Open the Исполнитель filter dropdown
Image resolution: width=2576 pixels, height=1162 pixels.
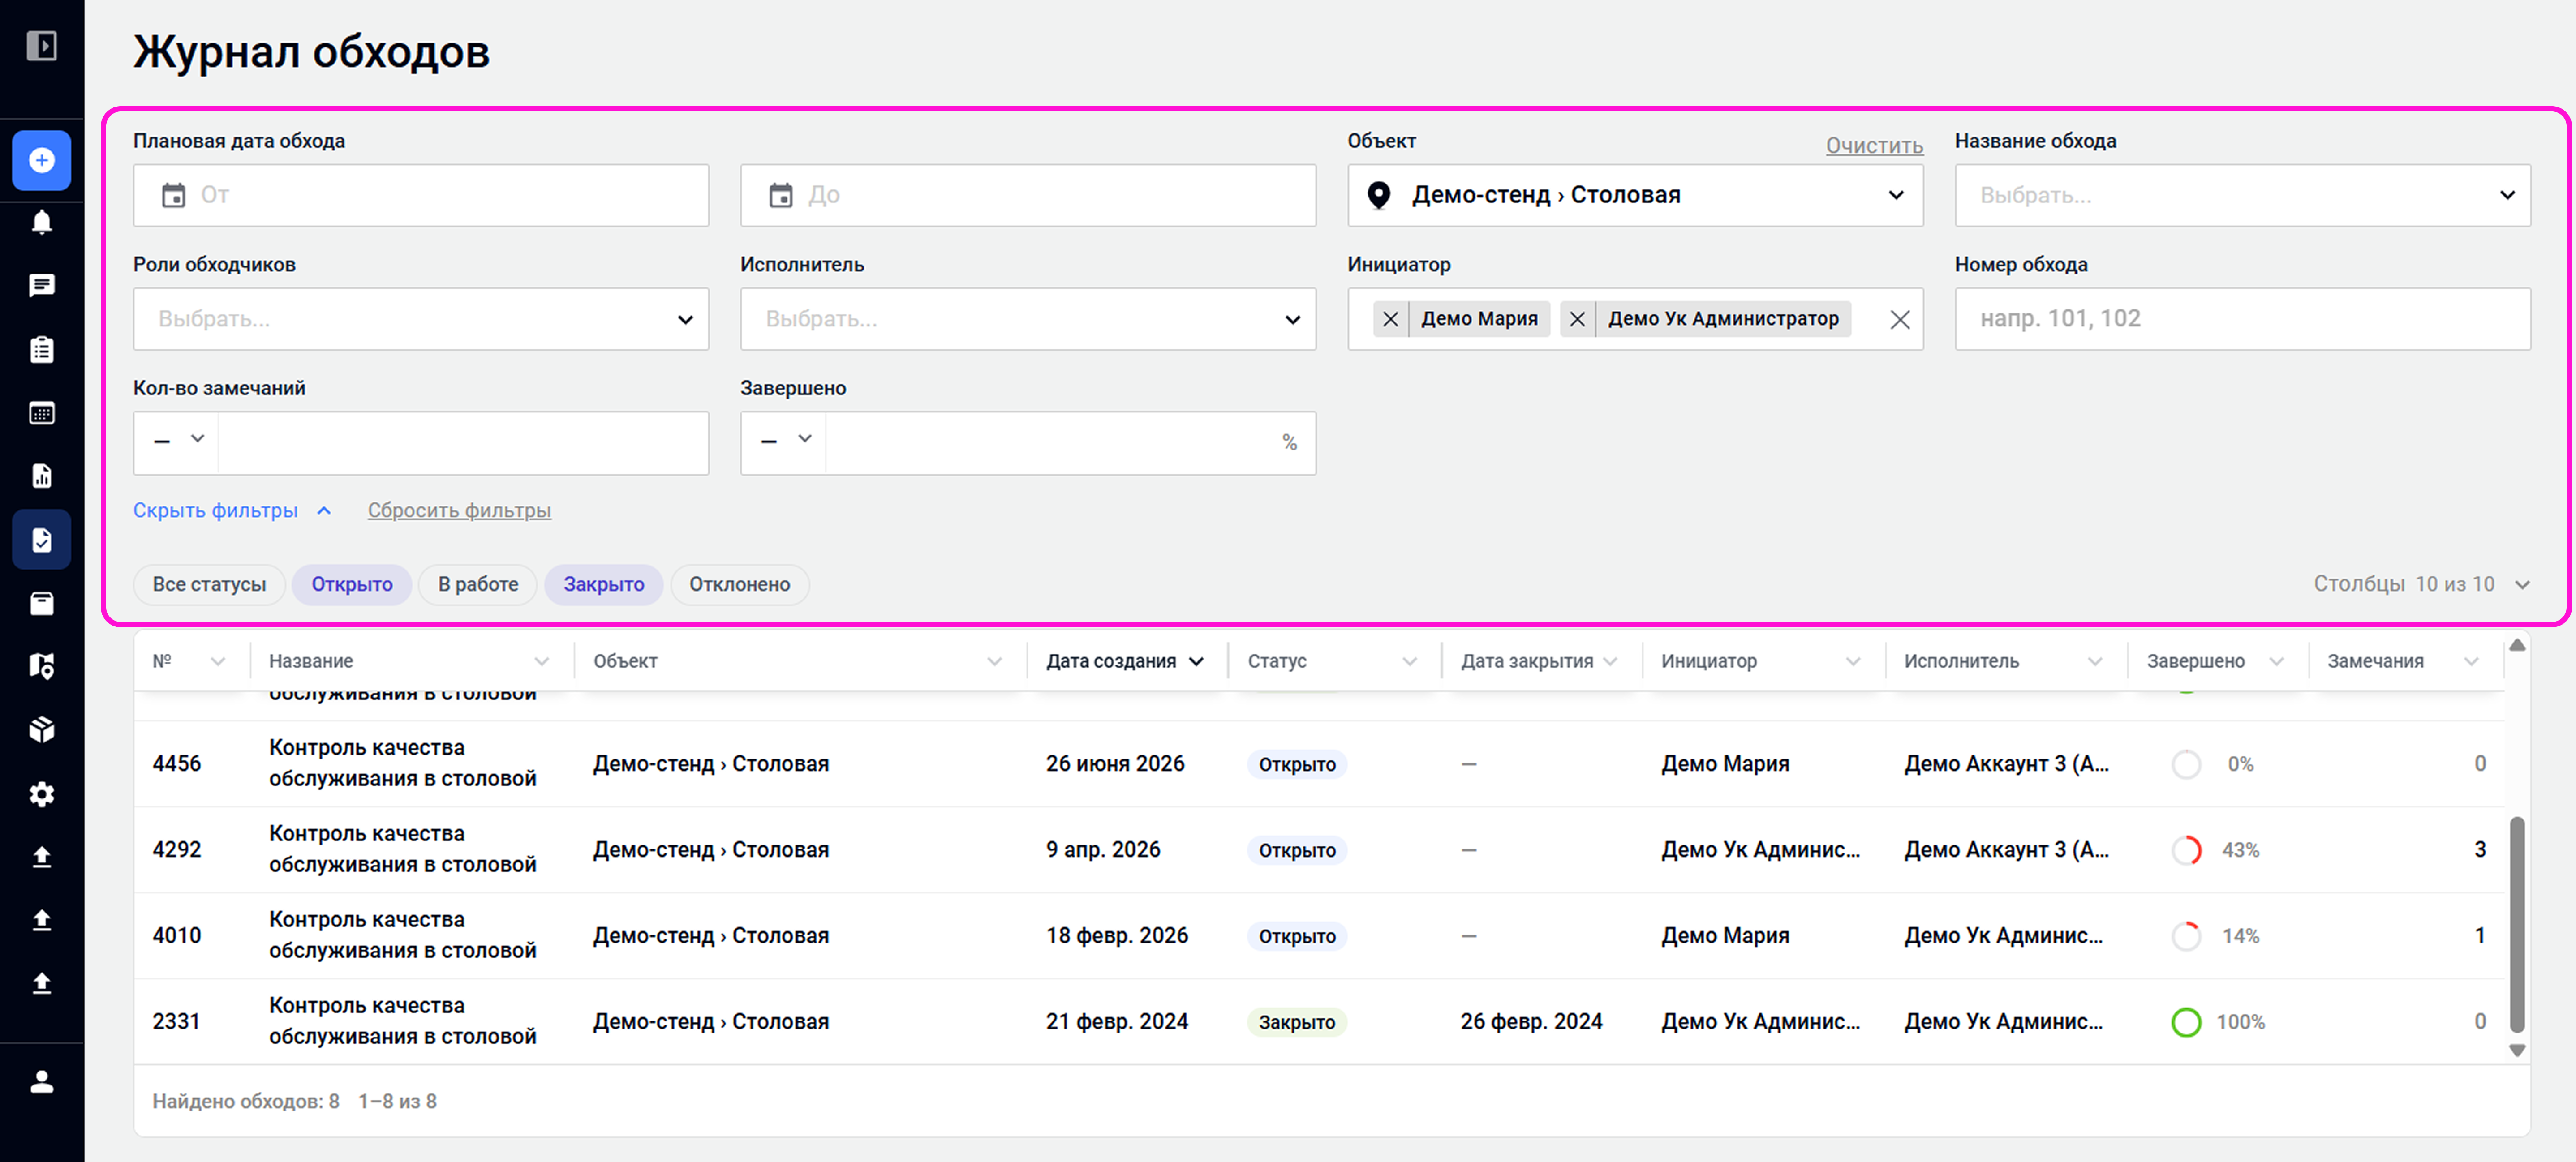click(1028, 319)
